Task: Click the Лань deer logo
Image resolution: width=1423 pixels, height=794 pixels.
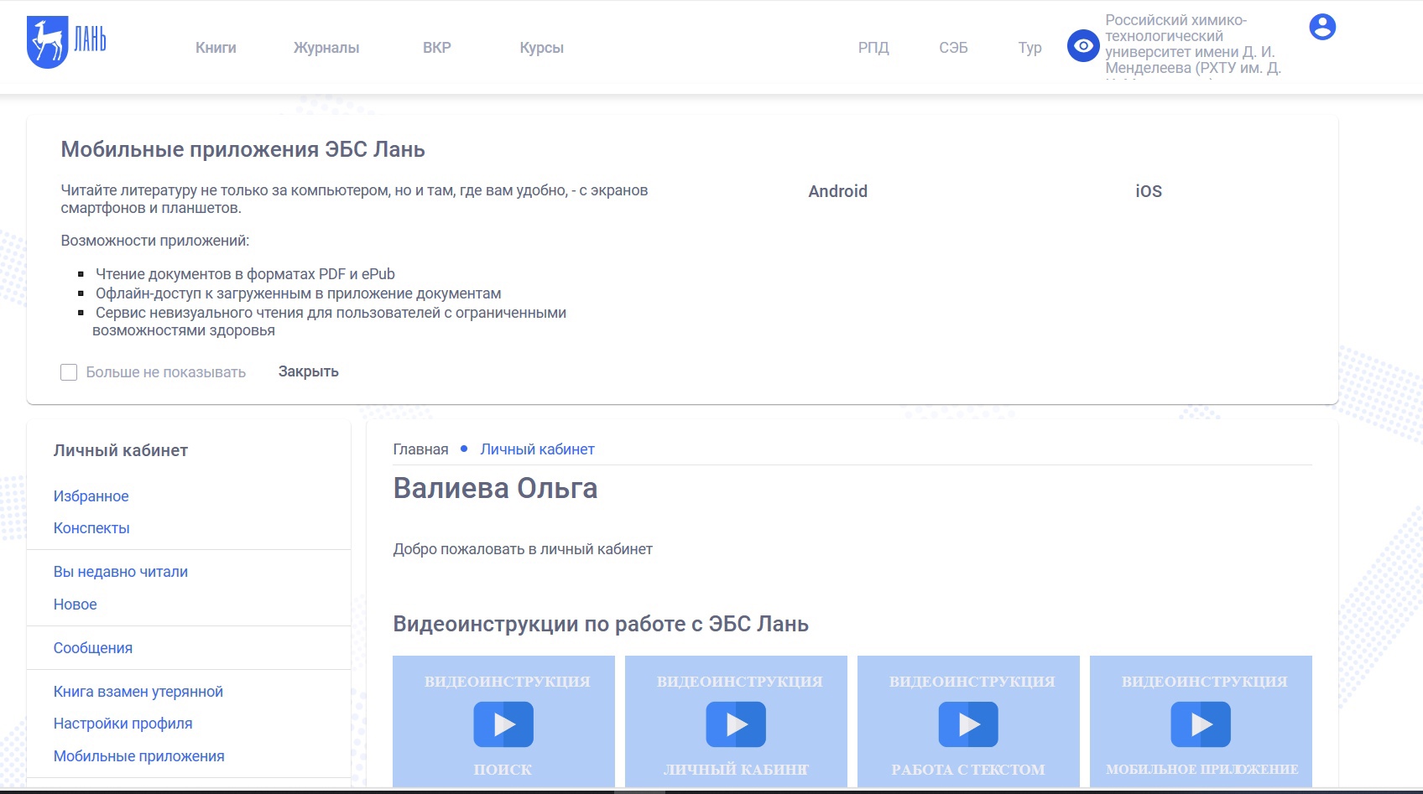Action: click(x=66, y=42)
